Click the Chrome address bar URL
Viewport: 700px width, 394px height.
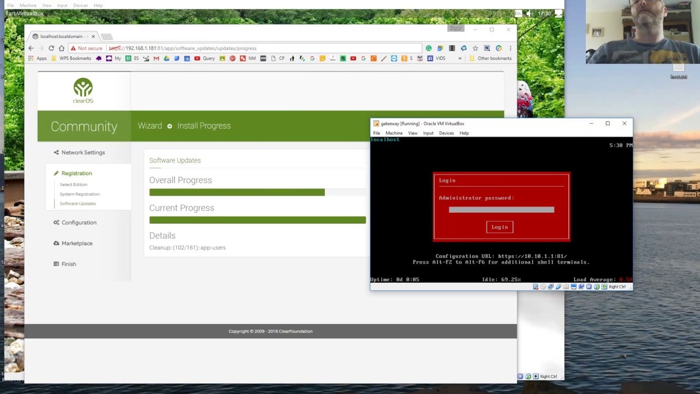[183, 48]
